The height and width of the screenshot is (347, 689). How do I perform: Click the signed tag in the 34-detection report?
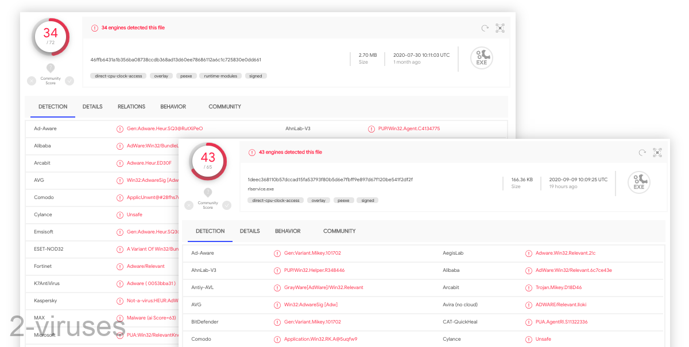[x=256, y=76]
